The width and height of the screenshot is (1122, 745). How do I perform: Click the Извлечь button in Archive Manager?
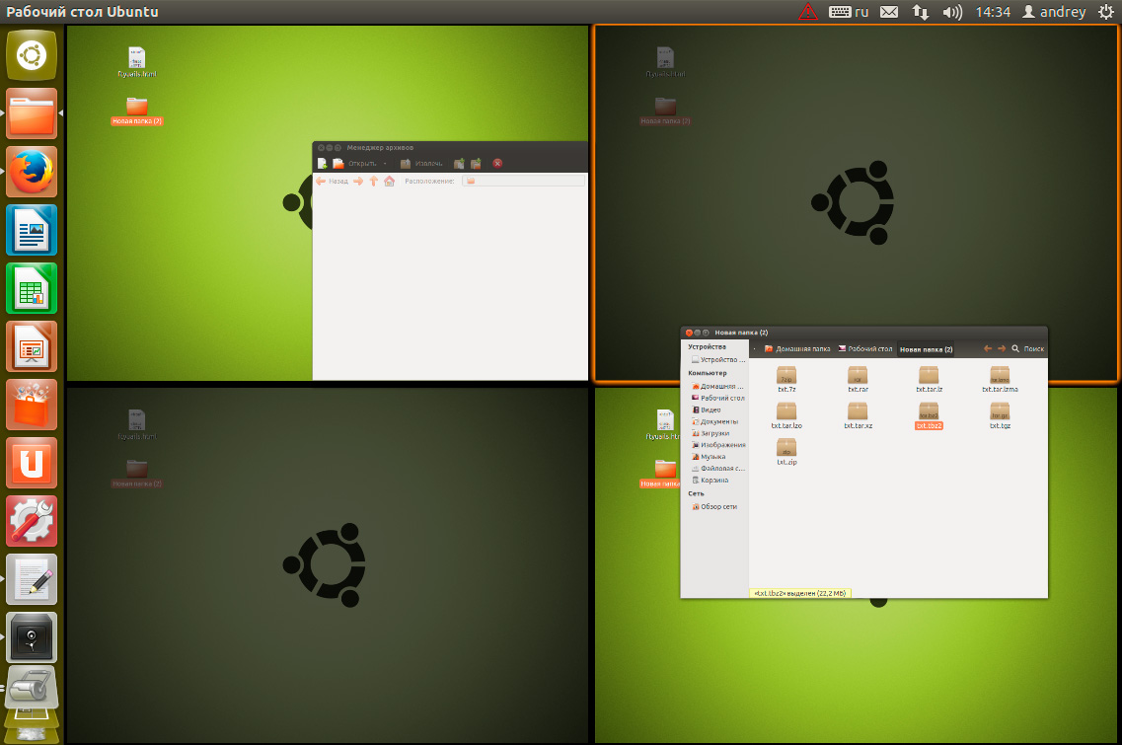click(421, 163)
